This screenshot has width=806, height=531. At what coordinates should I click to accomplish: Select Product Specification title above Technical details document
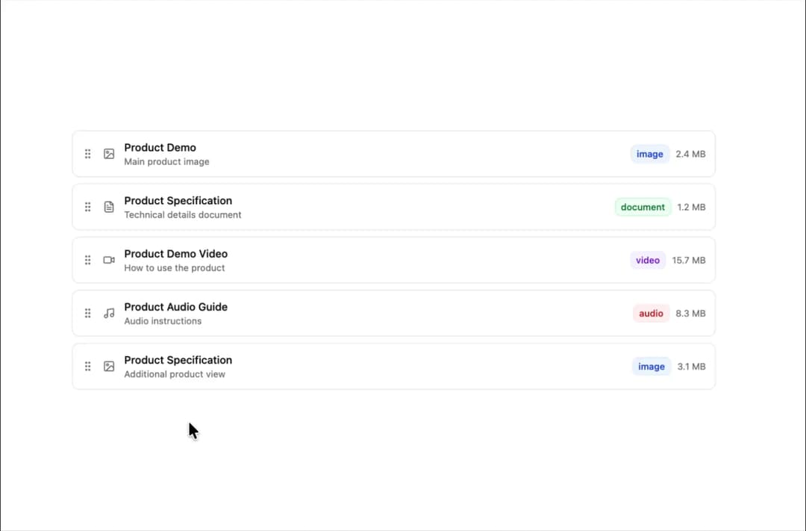pyautogui.click(x=178, y=201)
